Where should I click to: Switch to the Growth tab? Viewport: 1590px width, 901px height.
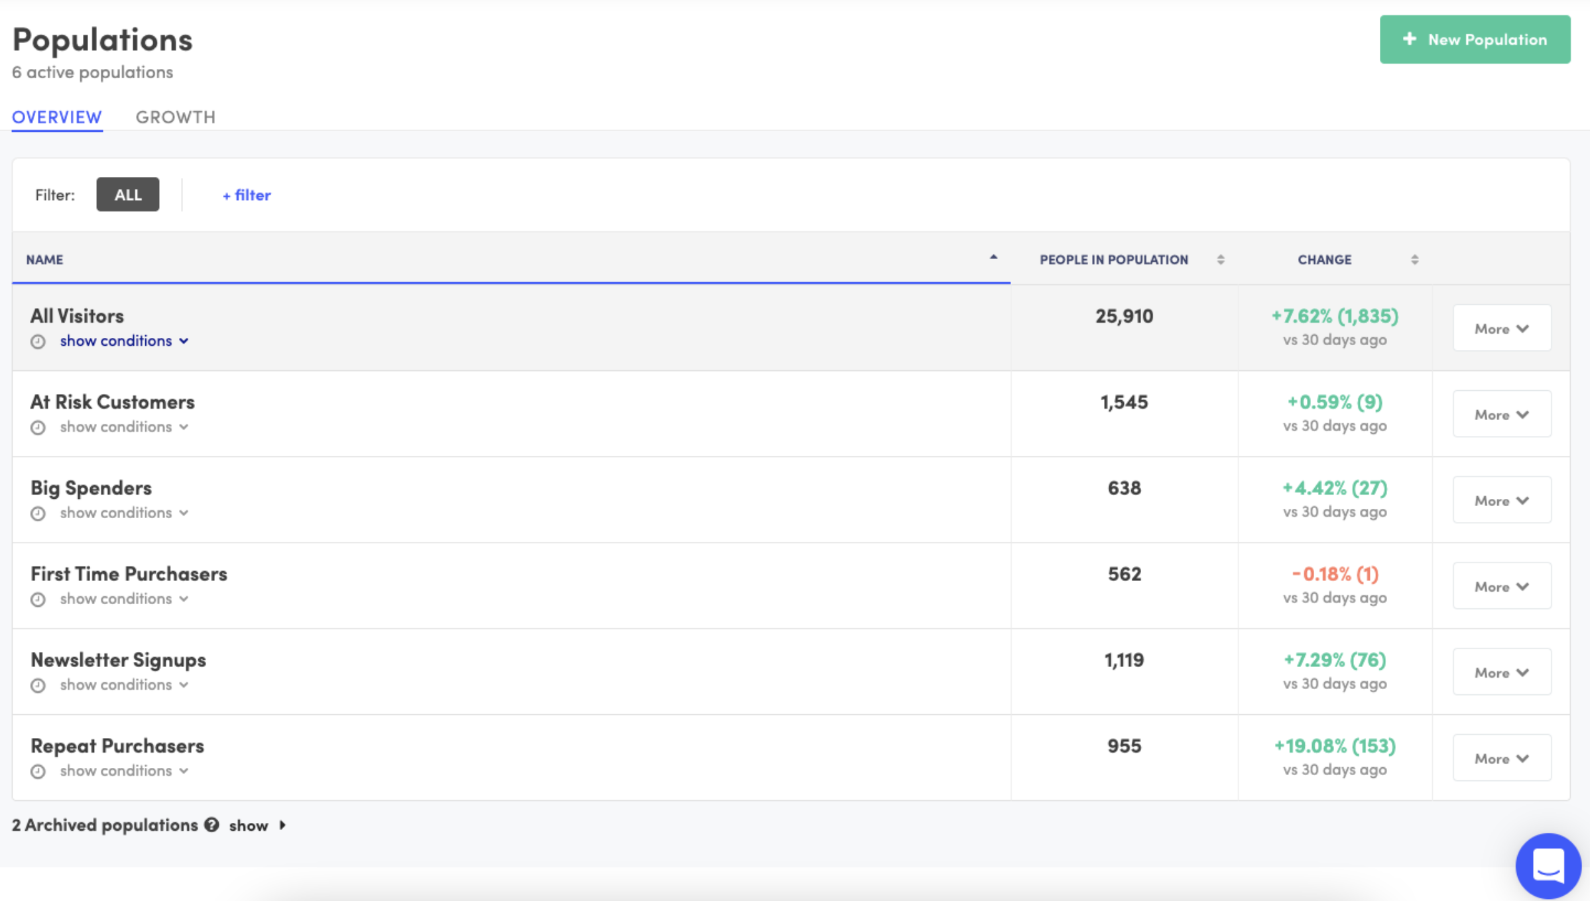176,117
